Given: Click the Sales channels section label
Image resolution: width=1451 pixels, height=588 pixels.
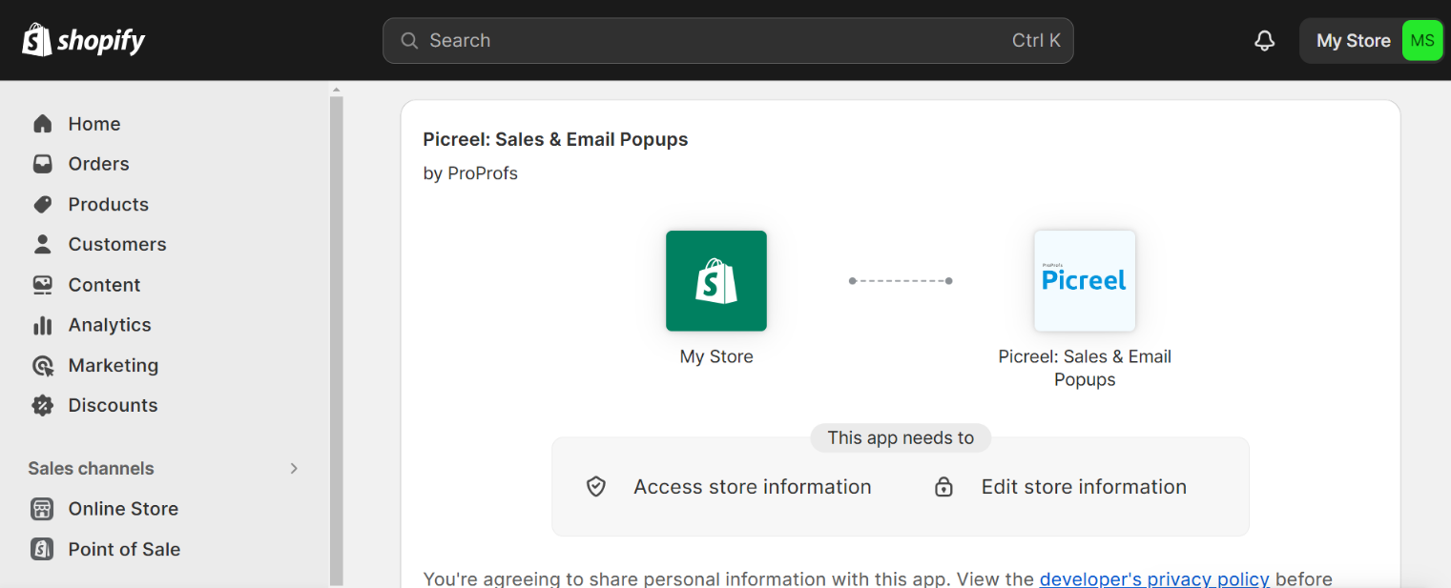Looking at the screenshot, I should pyautogui.click(x=91, y=468).
